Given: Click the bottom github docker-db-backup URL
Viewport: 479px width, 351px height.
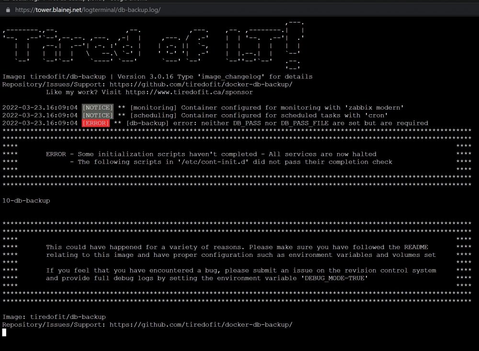Looking at the screenshot, I should [x=201, y=325].
